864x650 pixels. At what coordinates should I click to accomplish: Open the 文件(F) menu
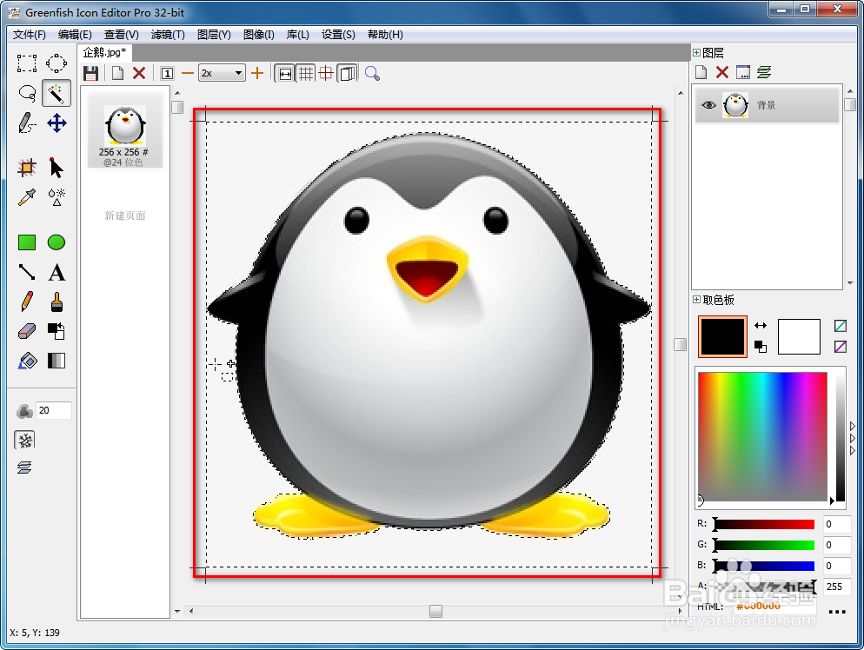30,35
